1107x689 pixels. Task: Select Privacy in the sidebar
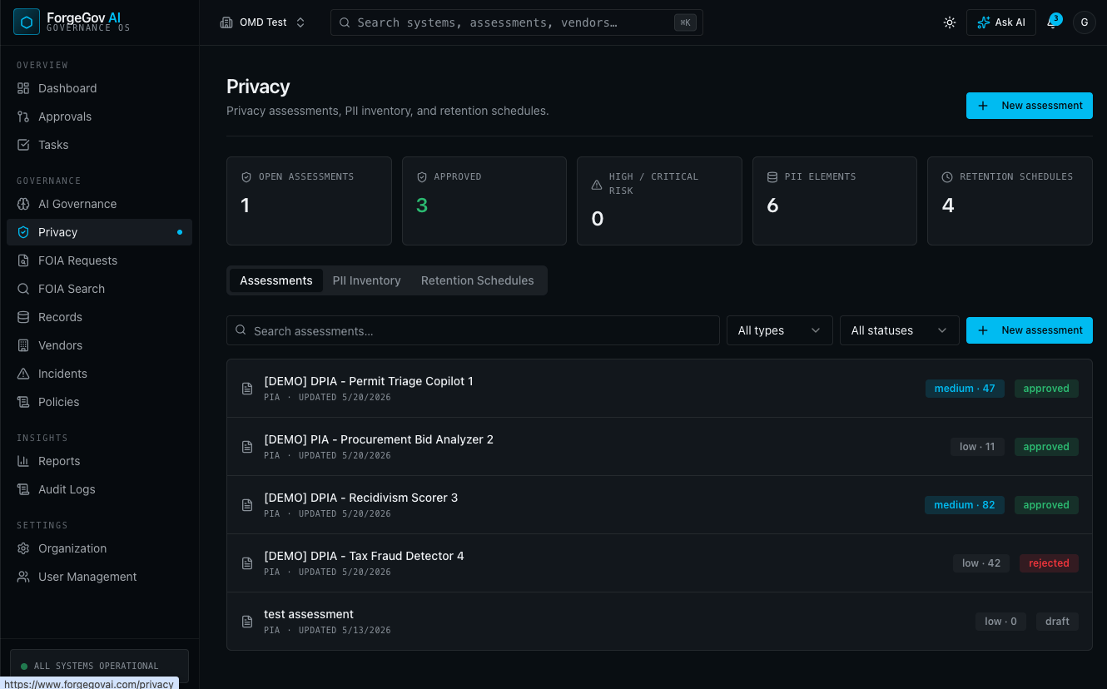pyautogui.click(x=99, y=232)
